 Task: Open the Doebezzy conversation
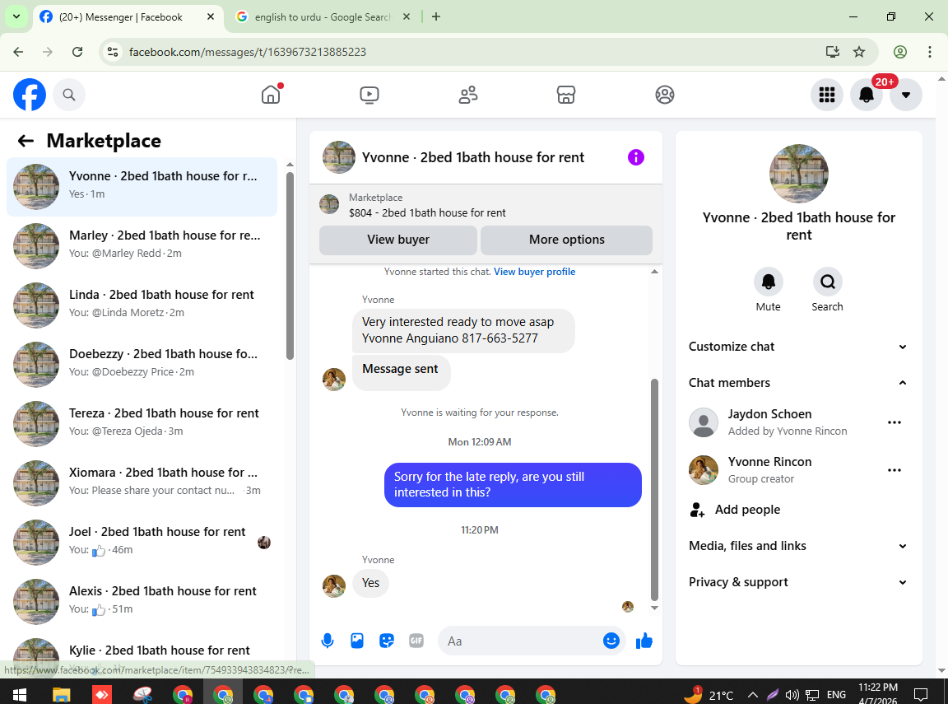[142, 365]
